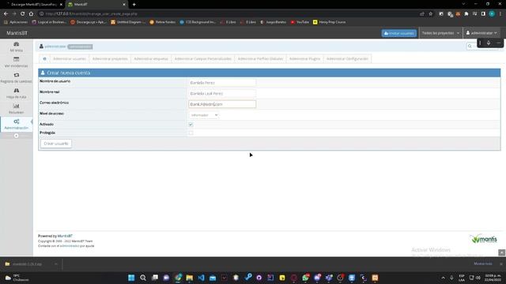The image size is (506, 284).
Task: Open Windows taskbar search
Action: click(143, 278)
